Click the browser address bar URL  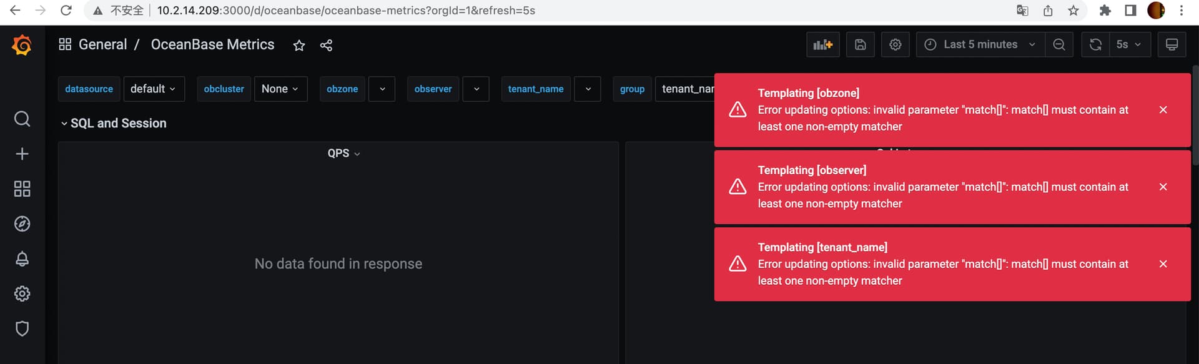point(346,10)
